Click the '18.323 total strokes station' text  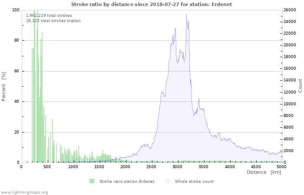pos(53,20)
